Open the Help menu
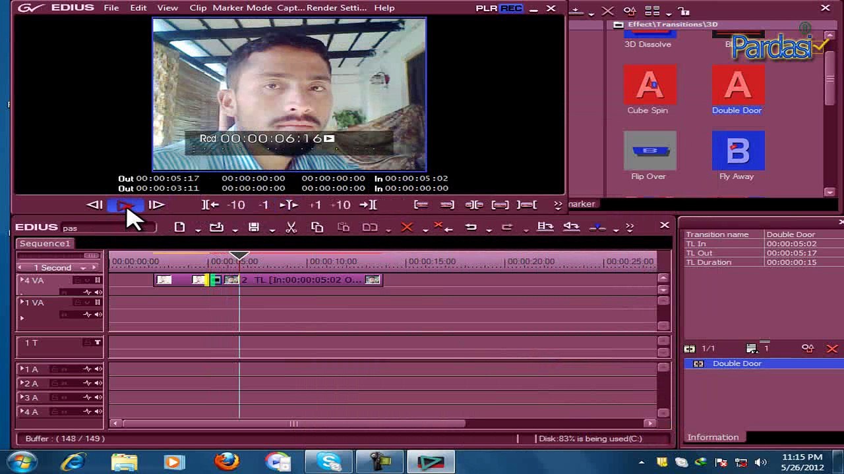844x474 pixels. pos(384,8)
